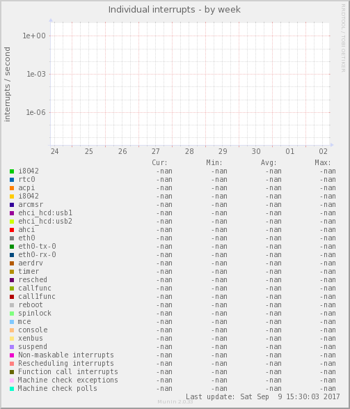The width and height of the screenshot is (350, 409).
Task: Click the magenta Non-maskable interrupts swatch
Action: pyautogui.click(x=12, y=355)
